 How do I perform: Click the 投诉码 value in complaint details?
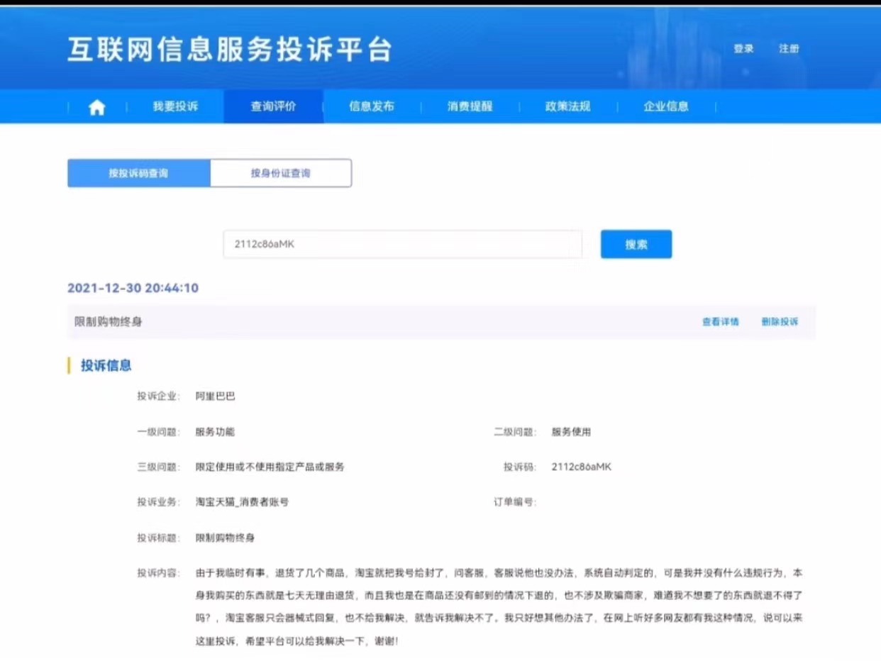click(x=581, y=467)
